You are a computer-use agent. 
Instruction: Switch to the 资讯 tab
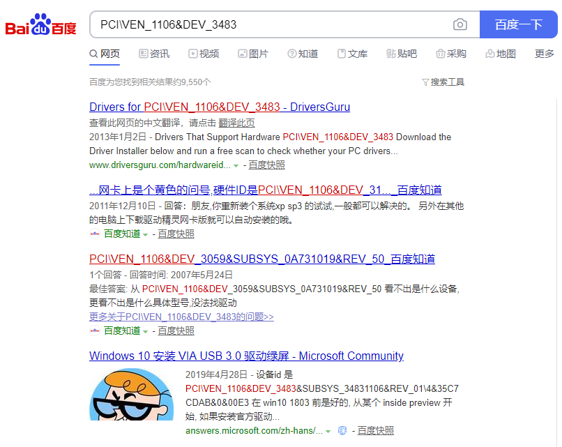(154, 54)
